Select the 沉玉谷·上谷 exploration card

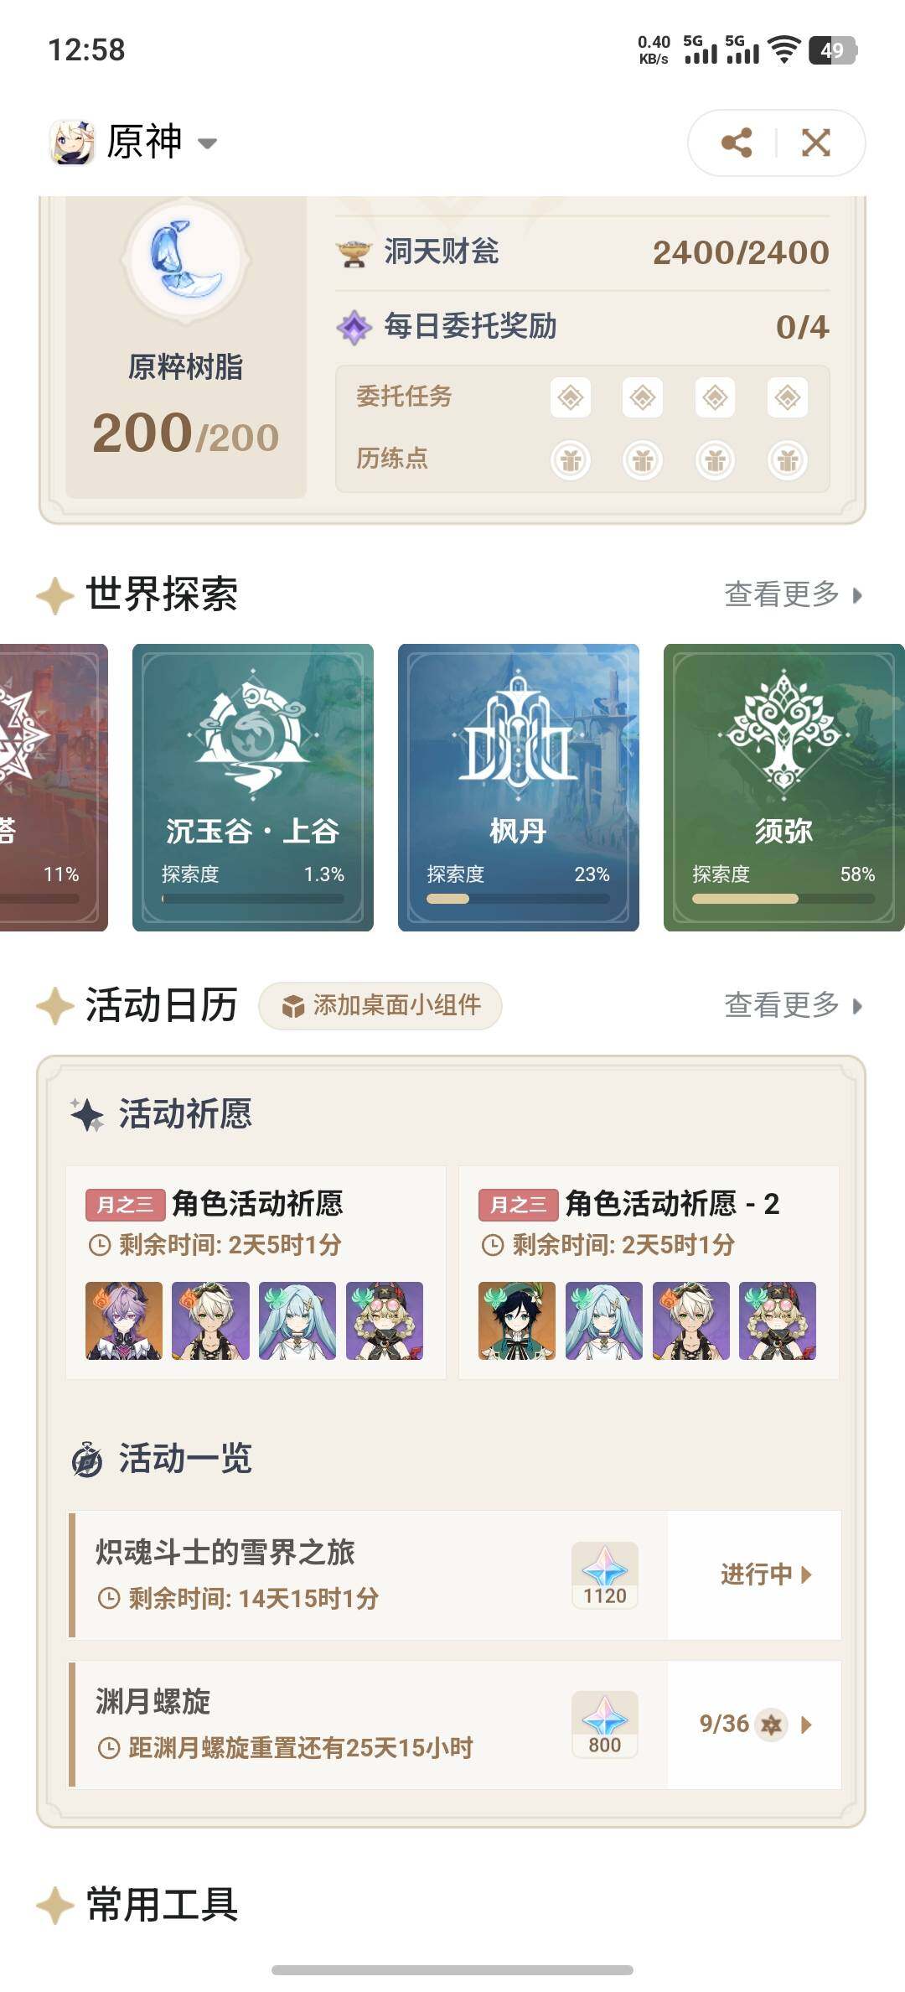pyautogui.click(x=253, y=787)
